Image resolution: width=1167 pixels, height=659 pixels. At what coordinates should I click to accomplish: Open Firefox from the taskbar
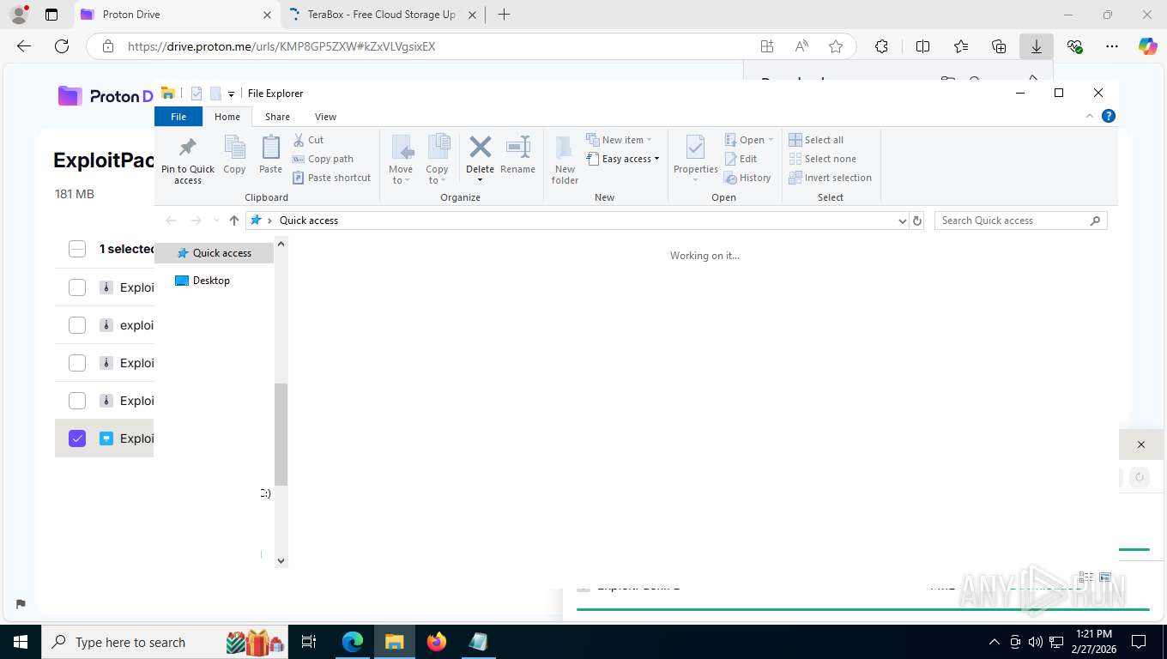[x=437, y=642]
